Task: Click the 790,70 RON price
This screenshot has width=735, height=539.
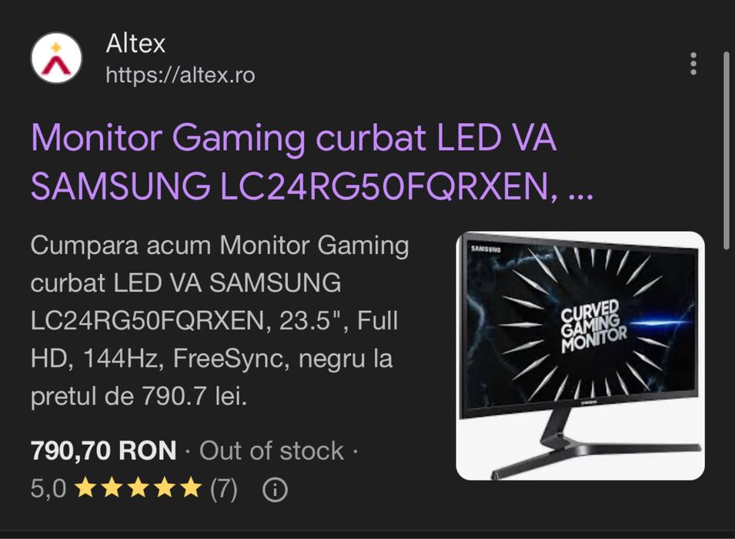Action: point(104,450)
